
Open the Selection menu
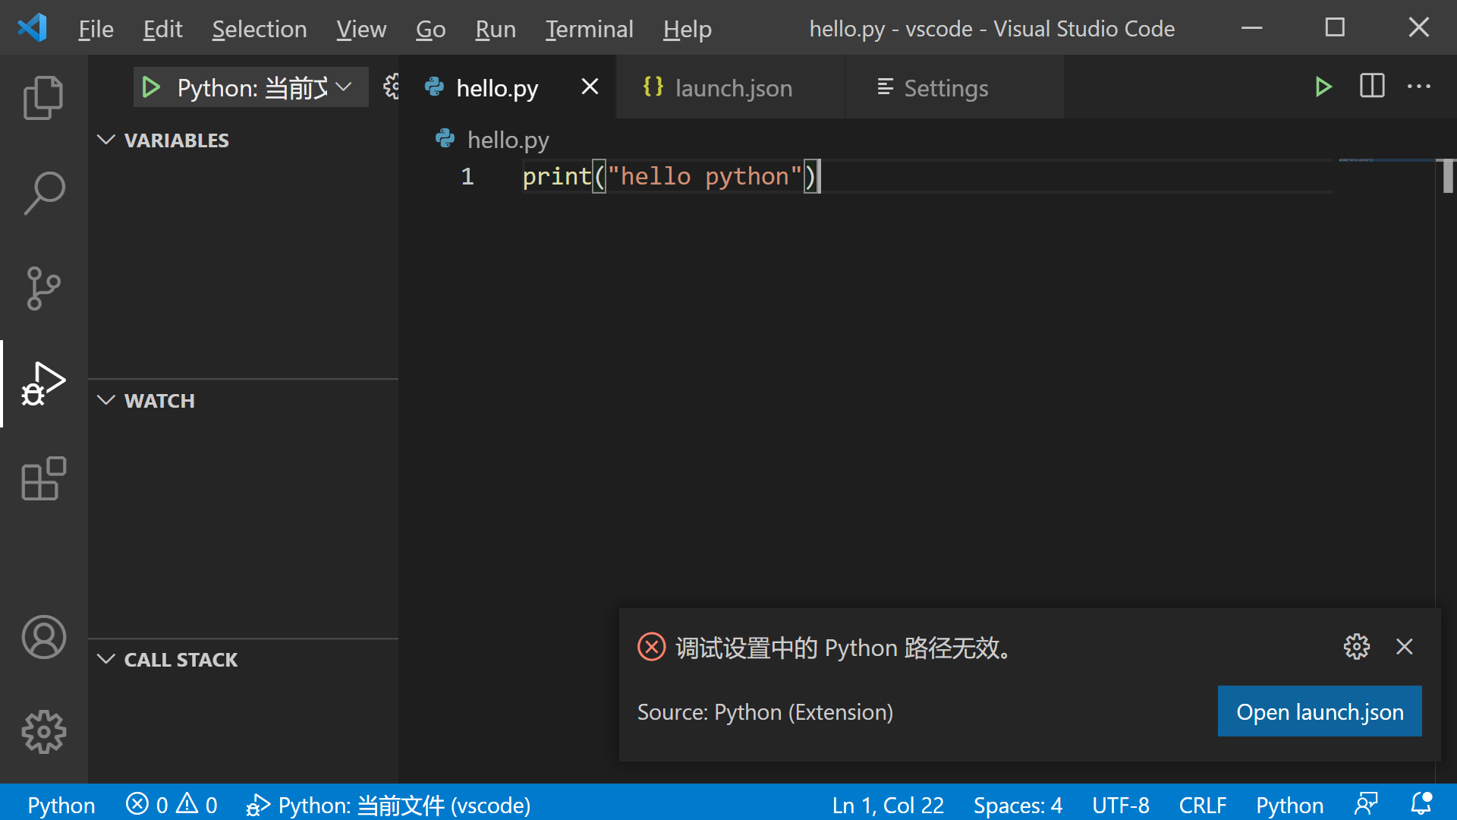point(259,29)
